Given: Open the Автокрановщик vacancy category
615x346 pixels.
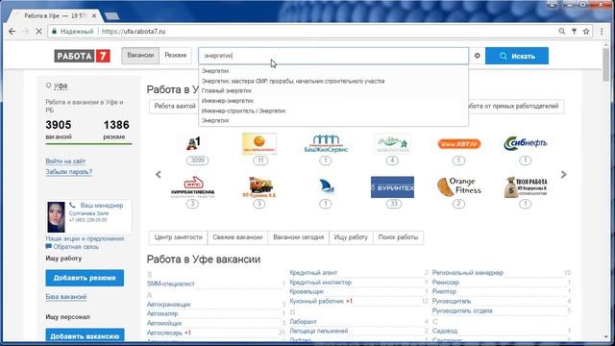Looking at the screenshot, I should tap(169, 305).
